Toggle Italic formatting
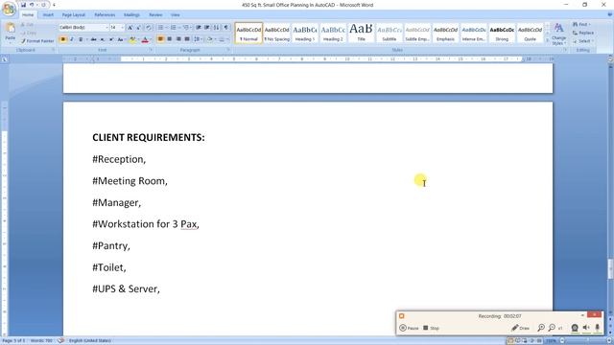This screenshot has width=614, height=345. [x=72, y=39]
